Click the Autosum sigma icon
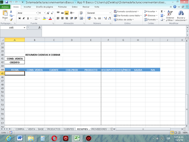Screen dimensions: 189x142 [162, 11]
